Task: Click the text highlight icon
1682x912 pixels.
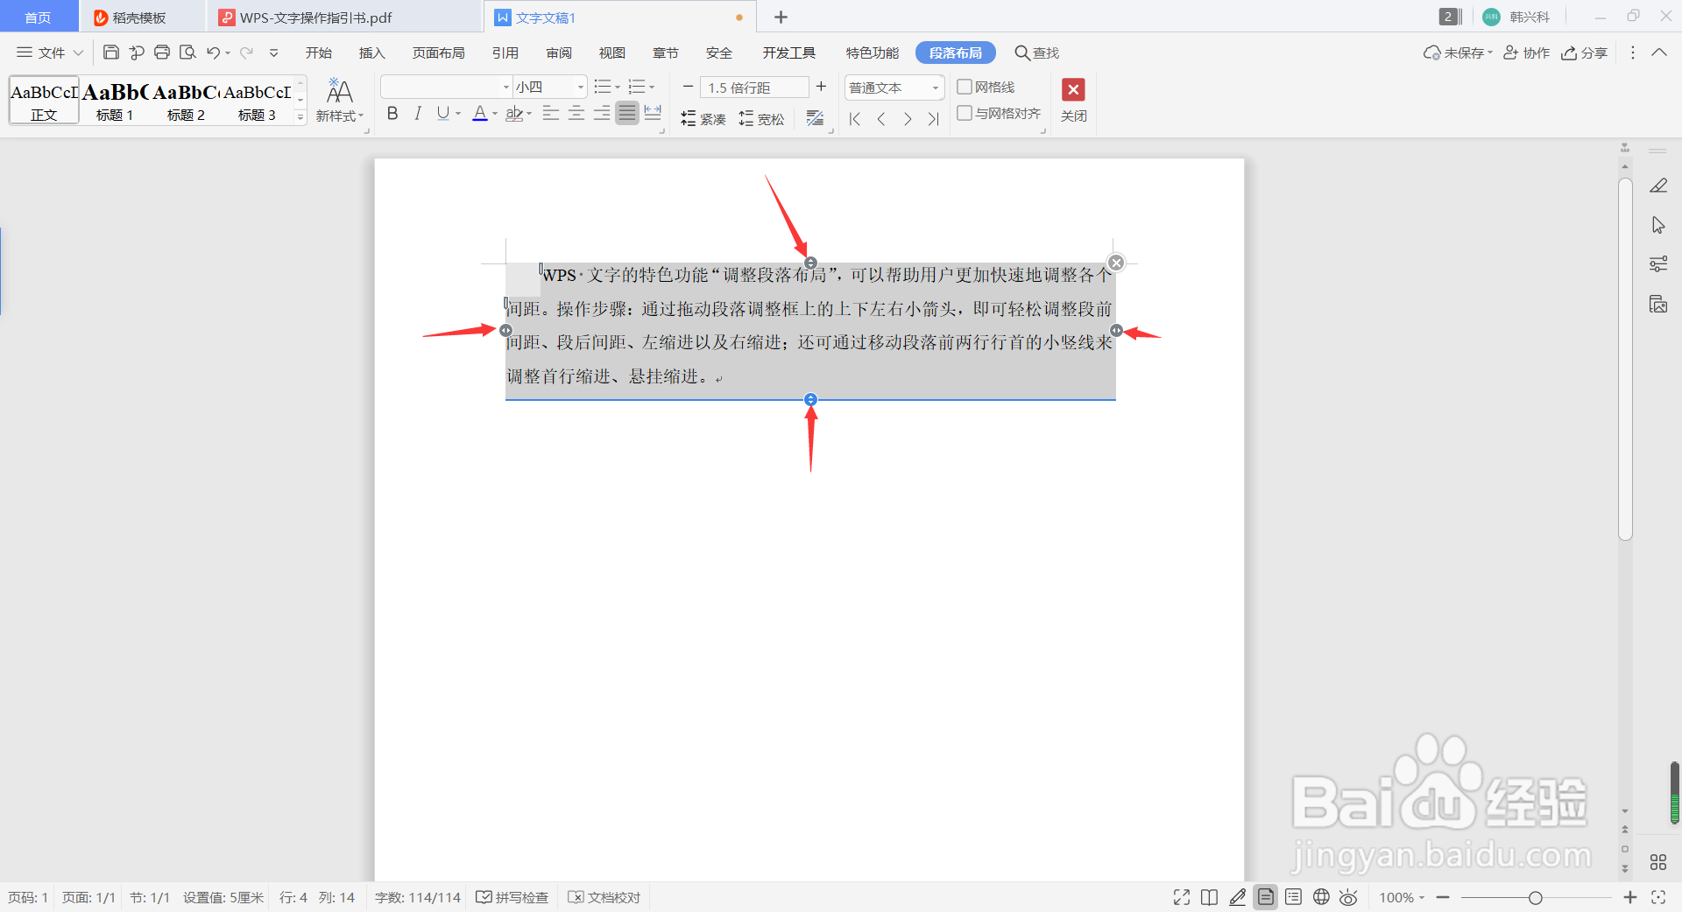Action: (x=514, y=113)
